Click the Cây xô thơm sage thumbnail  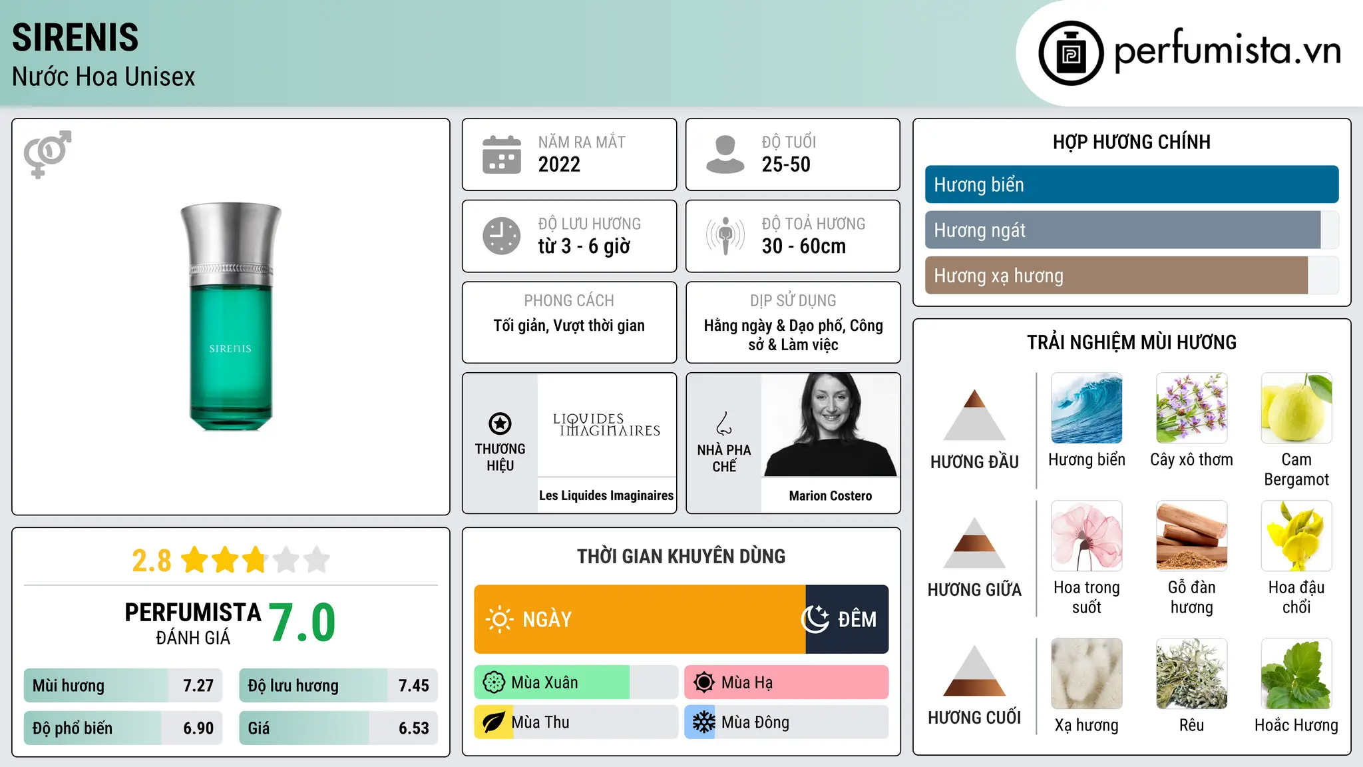click(1191, 408)
